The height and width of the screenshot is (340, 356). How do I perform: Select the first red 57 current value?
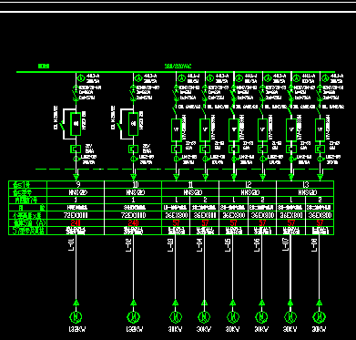pyautogui.click(x=176, y=223)
